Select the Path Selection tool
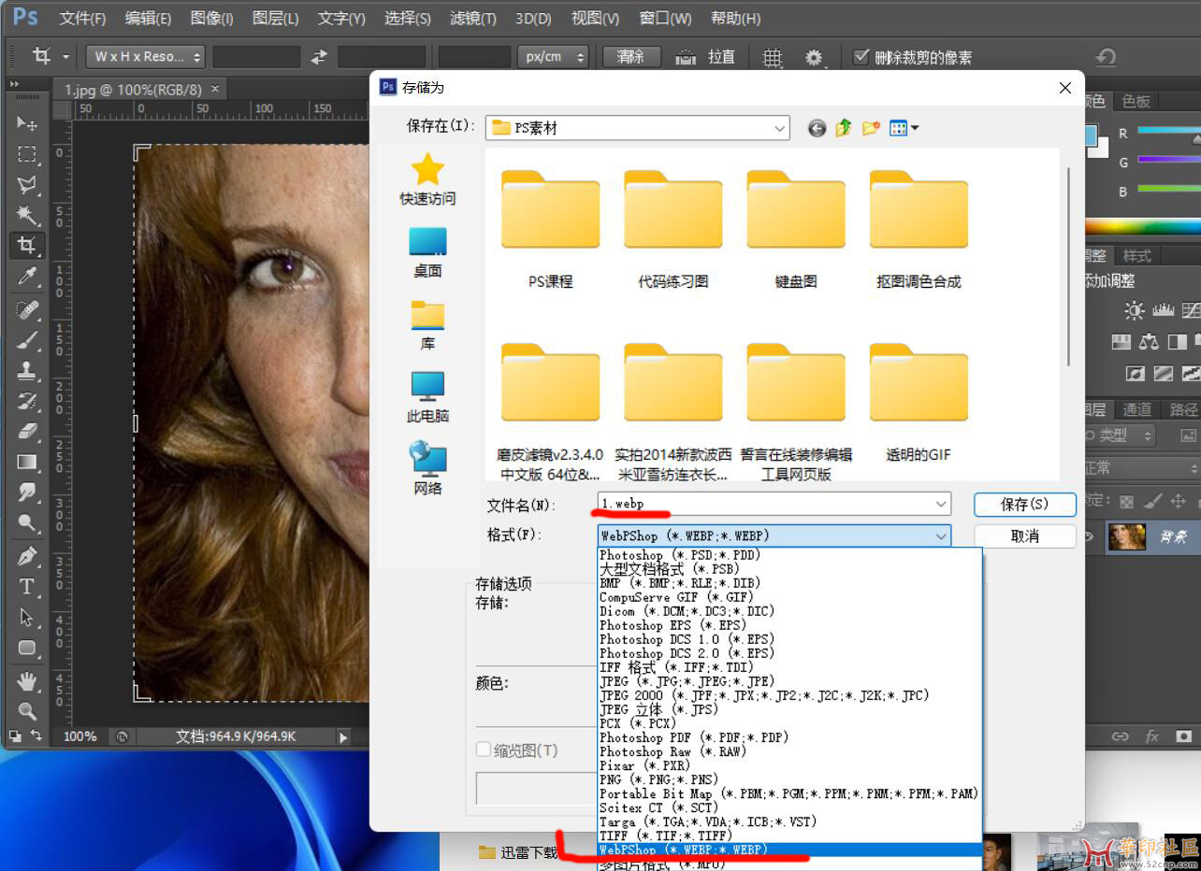 27,618
